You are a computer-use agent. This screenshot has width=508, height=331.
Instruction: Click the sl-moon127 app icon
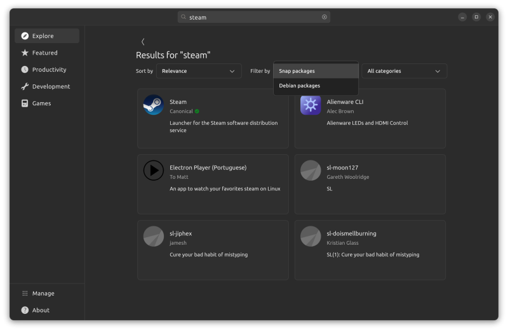tap(311, 171)
